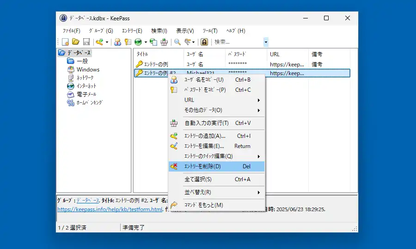416x249 pixels.
Task: Click the key icon of エントリーの例 #2
Action: [x=139, y=73]
